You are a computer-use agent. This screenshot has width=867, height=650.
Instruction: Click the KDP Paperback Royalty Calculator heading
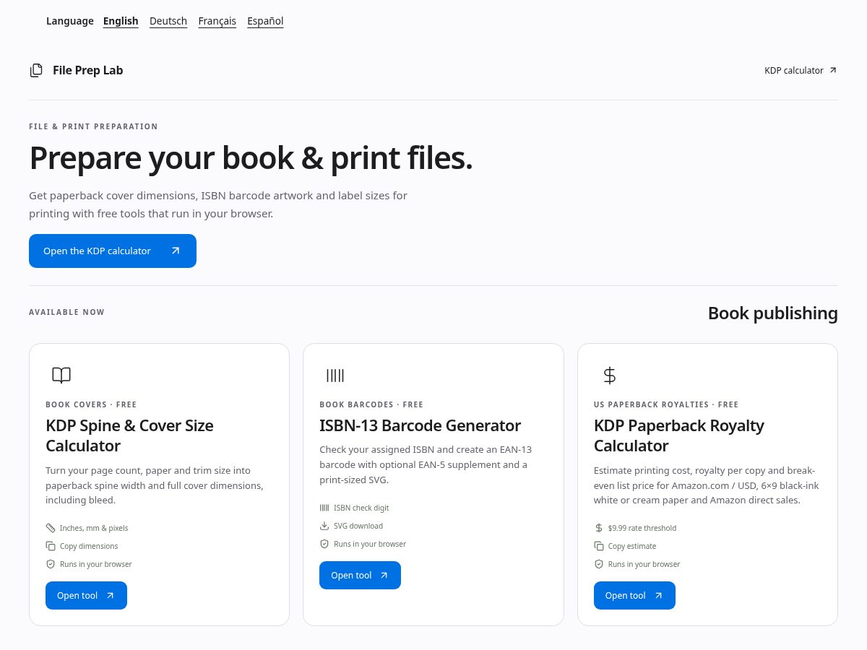coord(679,435)
